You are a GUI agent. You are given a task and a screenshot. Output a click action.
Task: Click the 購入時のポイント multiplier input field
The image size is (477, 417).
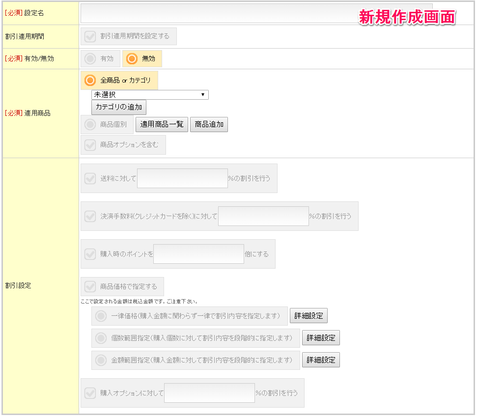click(198, 254)
